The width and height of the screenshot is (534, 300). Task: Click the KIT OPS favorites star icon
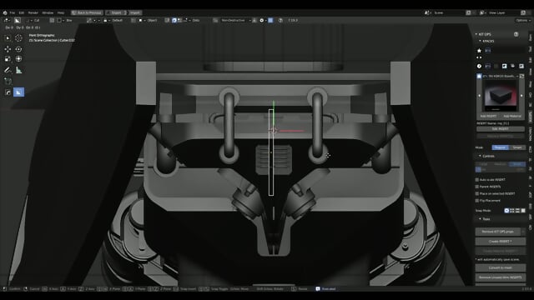pos(479,50)
